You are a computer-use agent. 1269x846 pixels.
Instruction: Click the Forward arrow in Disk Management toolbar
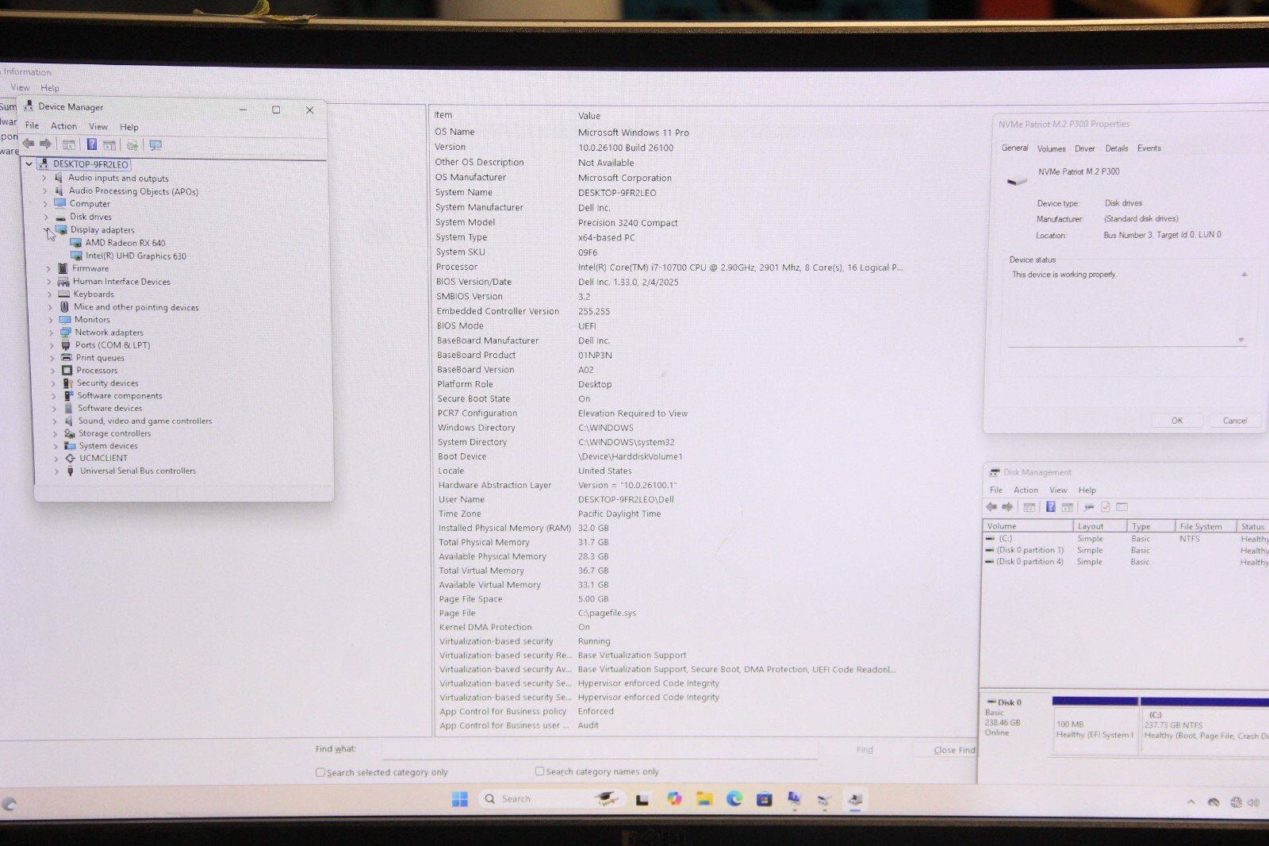pos(1008,506)
